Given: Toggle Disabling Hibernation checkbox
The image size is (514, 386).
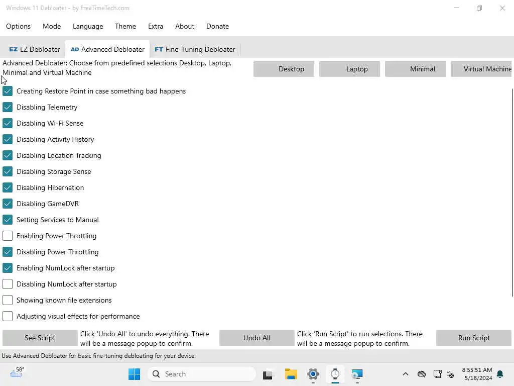Looking at the screenshot, I should (x=7, y=187).
